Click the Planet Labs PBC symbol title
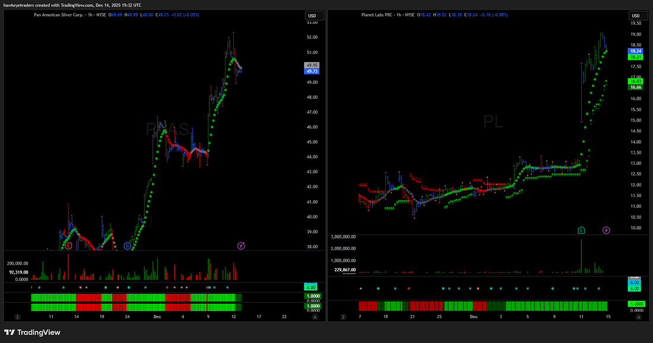The image size is (653, 343). (x=377, y=15)
